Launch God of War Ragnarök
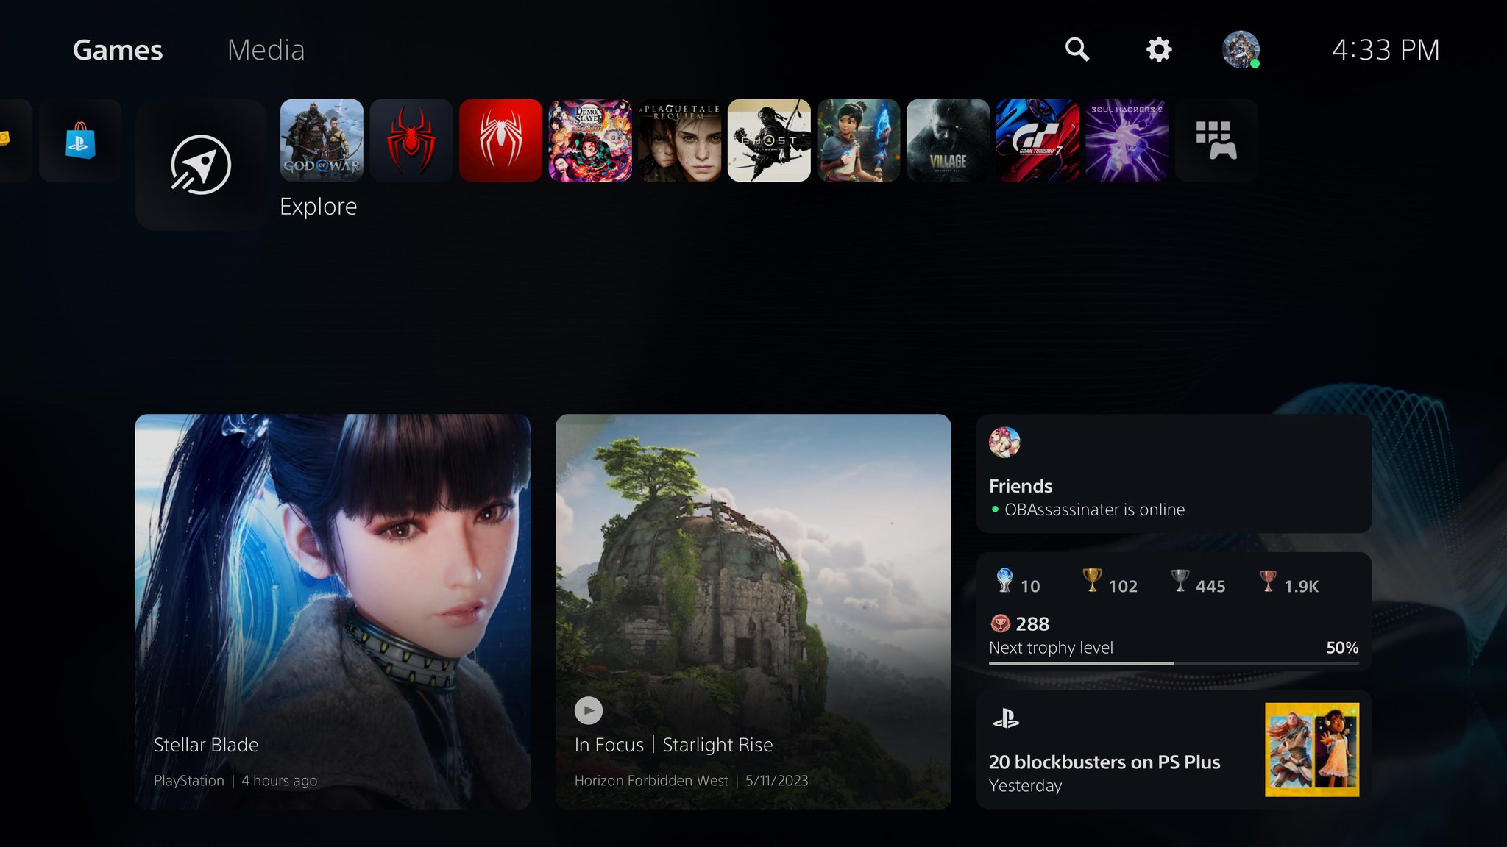This screenshot has height=847, width=1507. coord(321,140)
